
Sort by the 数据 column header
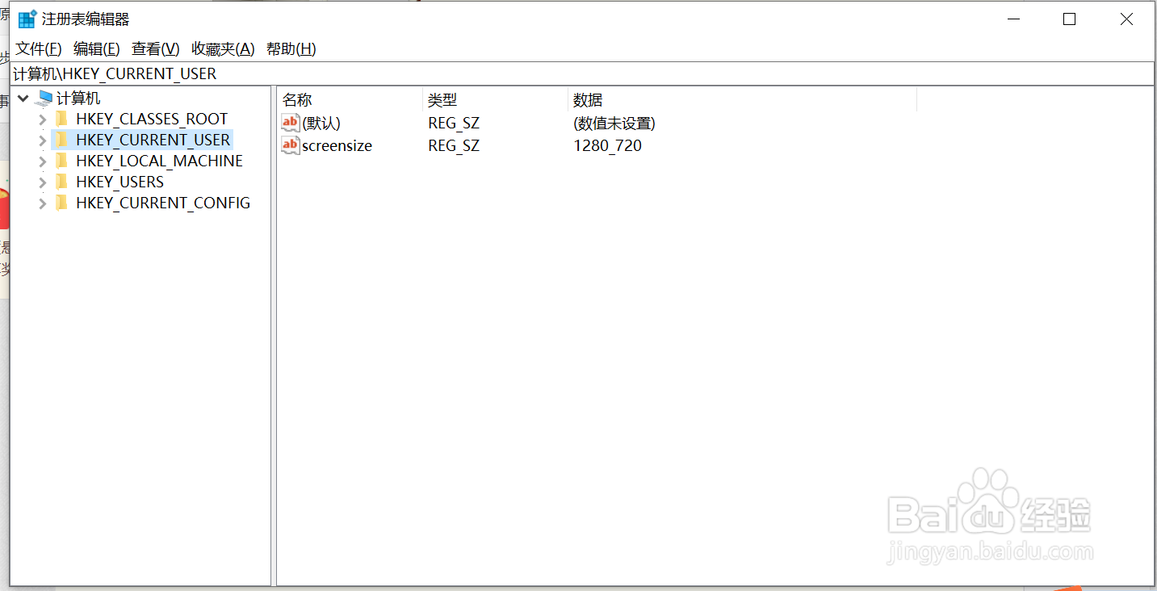coord(742,100)
